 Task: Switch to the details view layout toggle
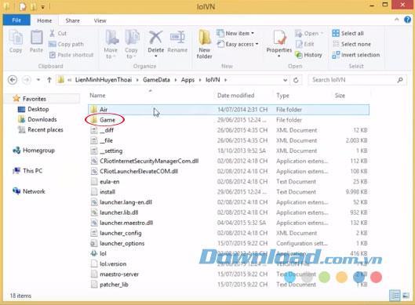(x=395, y=296)
